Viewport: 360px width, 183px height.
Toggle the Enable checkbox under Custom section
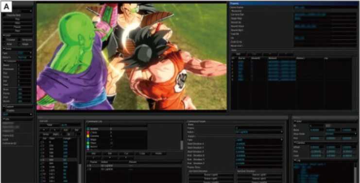pyautogui.click(x=7, y=110)
